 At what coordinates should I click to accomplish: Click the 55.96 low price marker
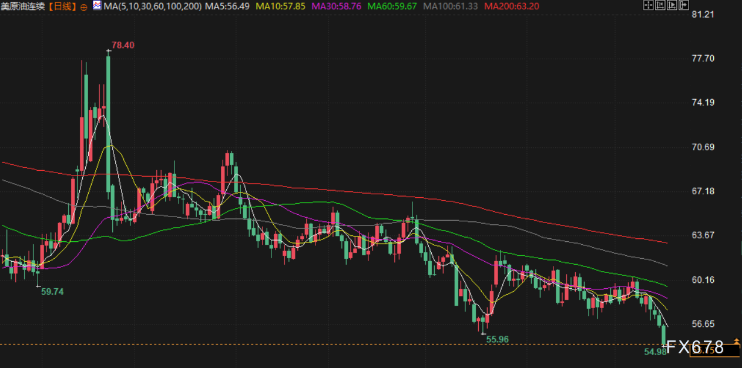(497, 339)
